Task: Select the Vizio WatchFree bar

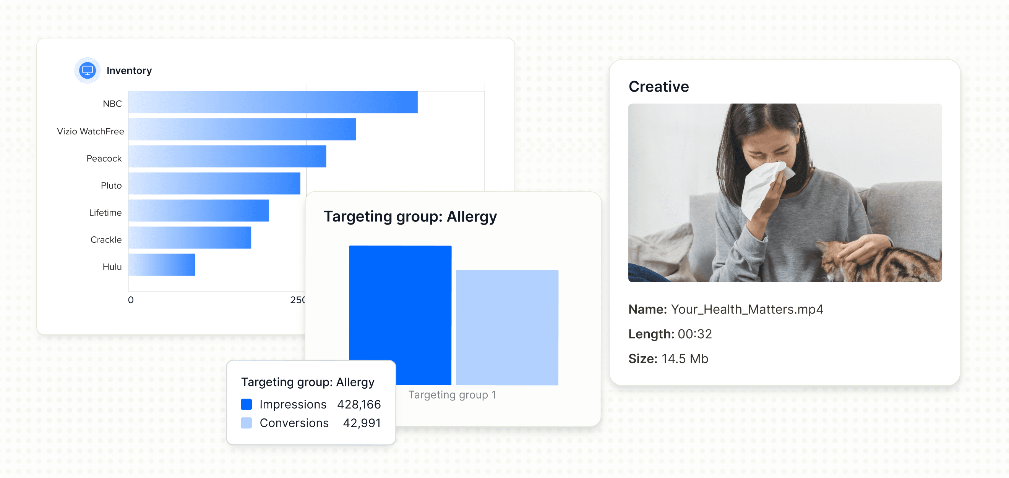Action: [242, 129]
